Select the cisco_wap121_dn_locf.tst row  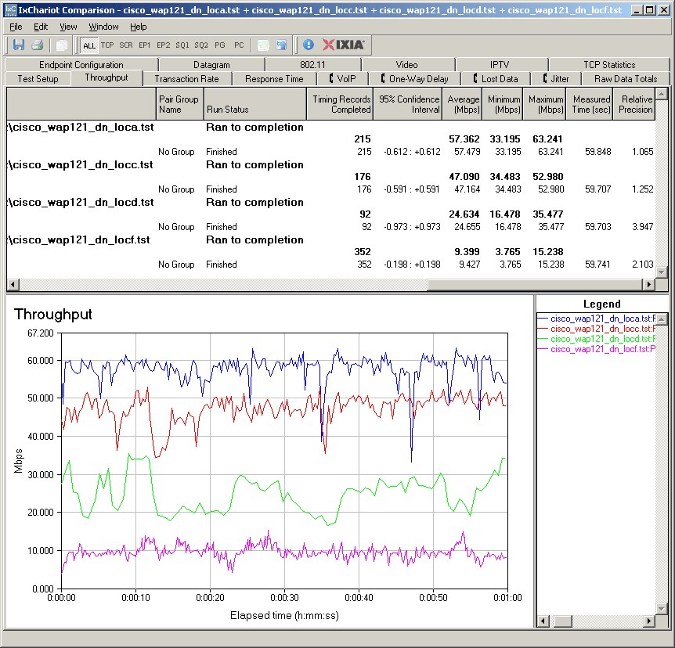click(x=330, y=239)
